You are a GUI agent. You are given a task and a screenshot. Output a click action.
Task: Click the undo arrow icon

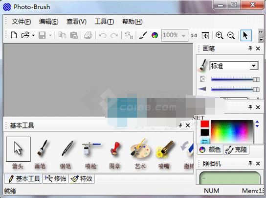[103, 35]
